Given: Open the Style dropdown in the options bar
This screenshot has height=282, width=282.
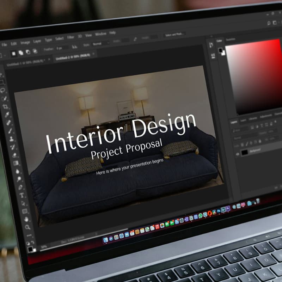Looking at the screenshot, I should click(x=101, y=43).
